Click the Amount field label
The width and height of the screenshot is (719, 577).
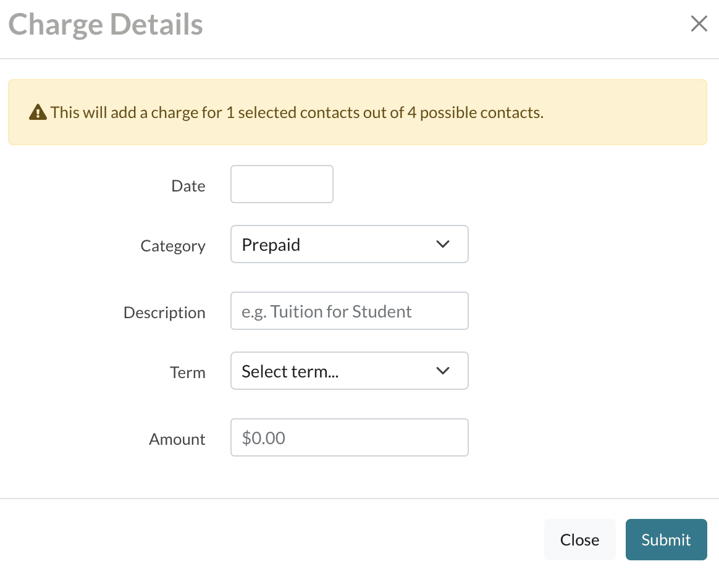click(x=177, y=439)
